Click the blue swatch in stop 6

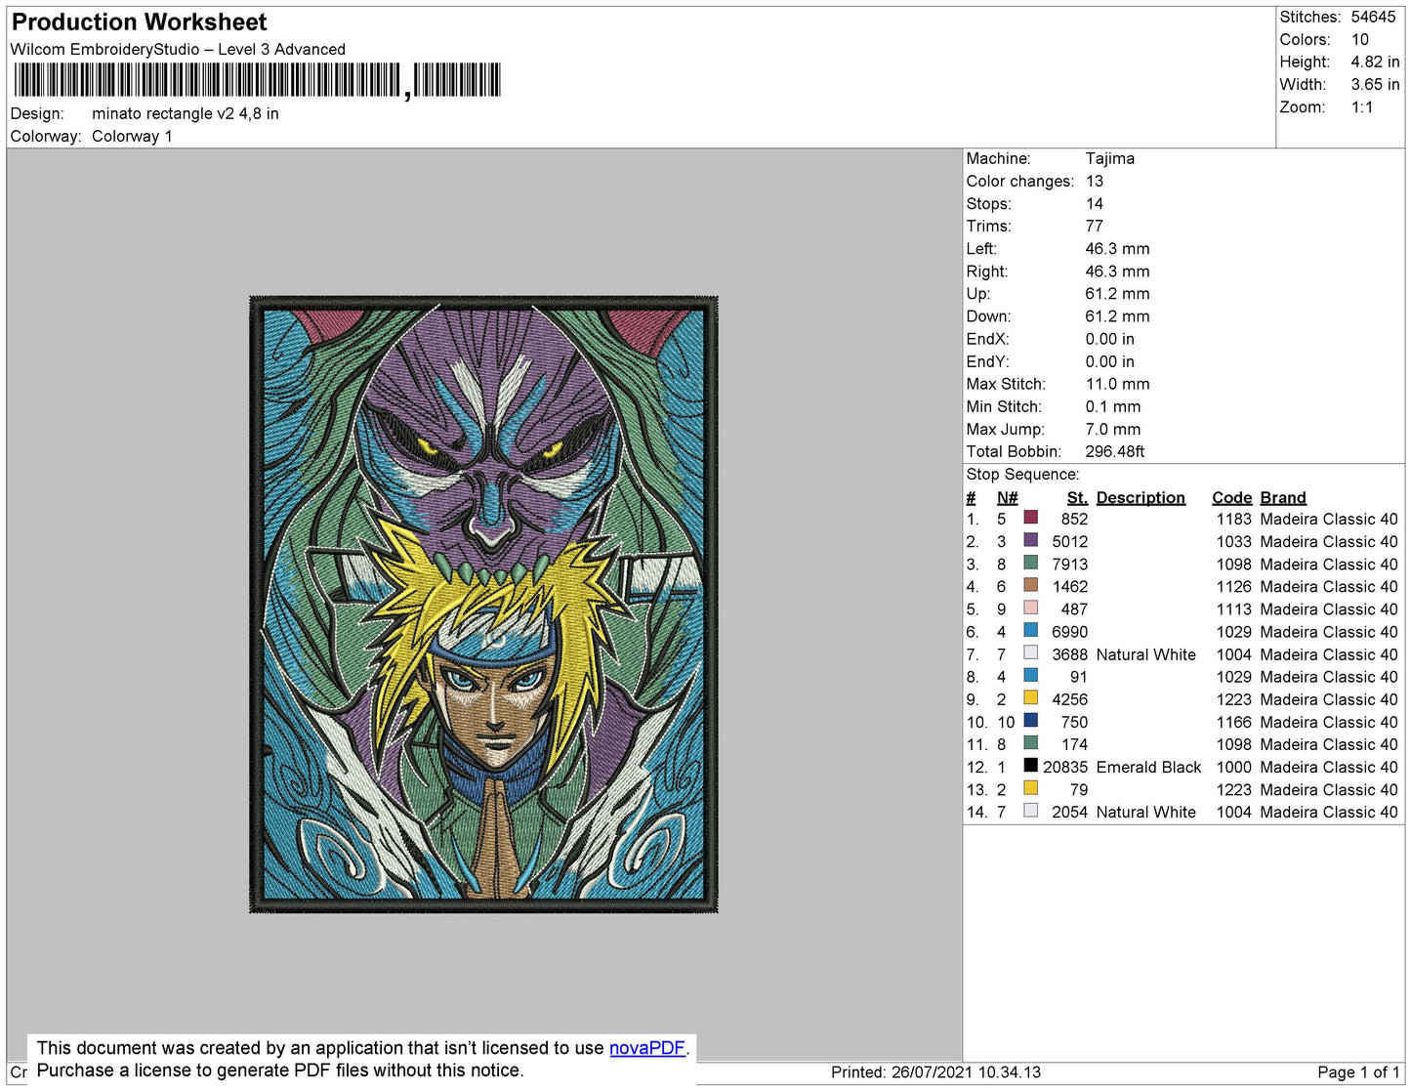pos(1030,630)
